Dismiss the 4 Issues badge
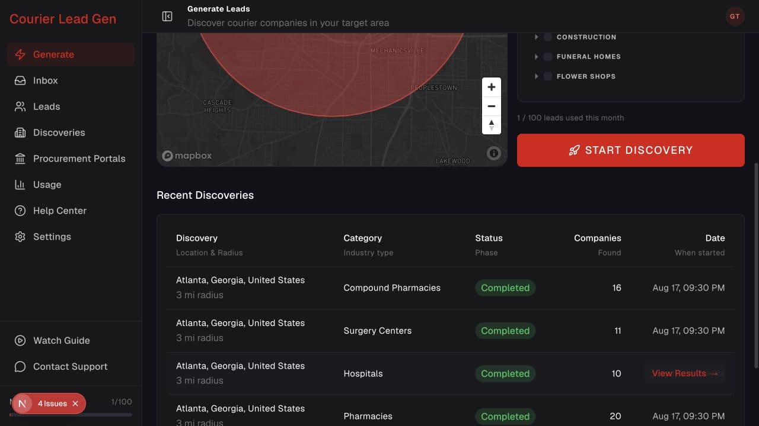The height and width of the screenshot is (426, 759). pyautogui.click(x=75, y=404)
